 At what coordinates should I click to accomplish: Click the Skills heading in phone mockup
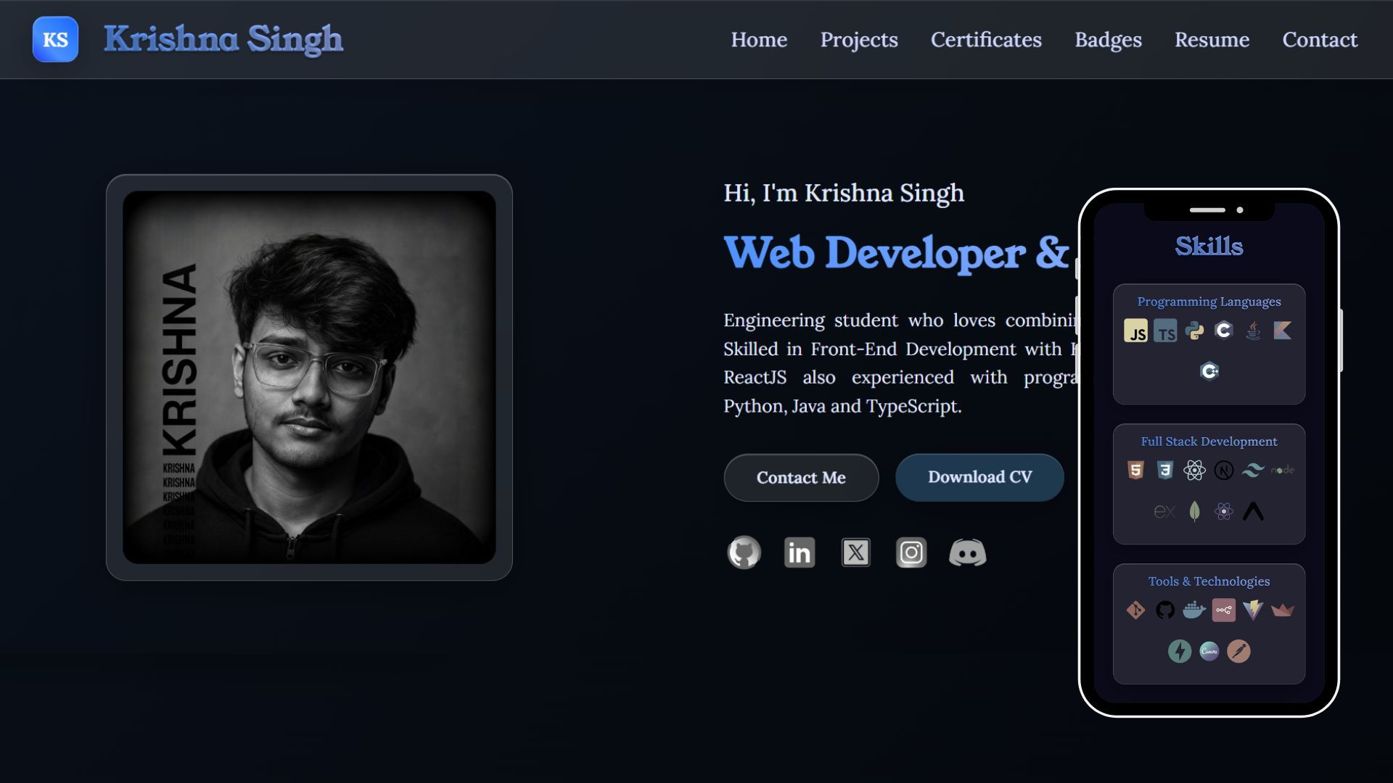pos(1209,246)
